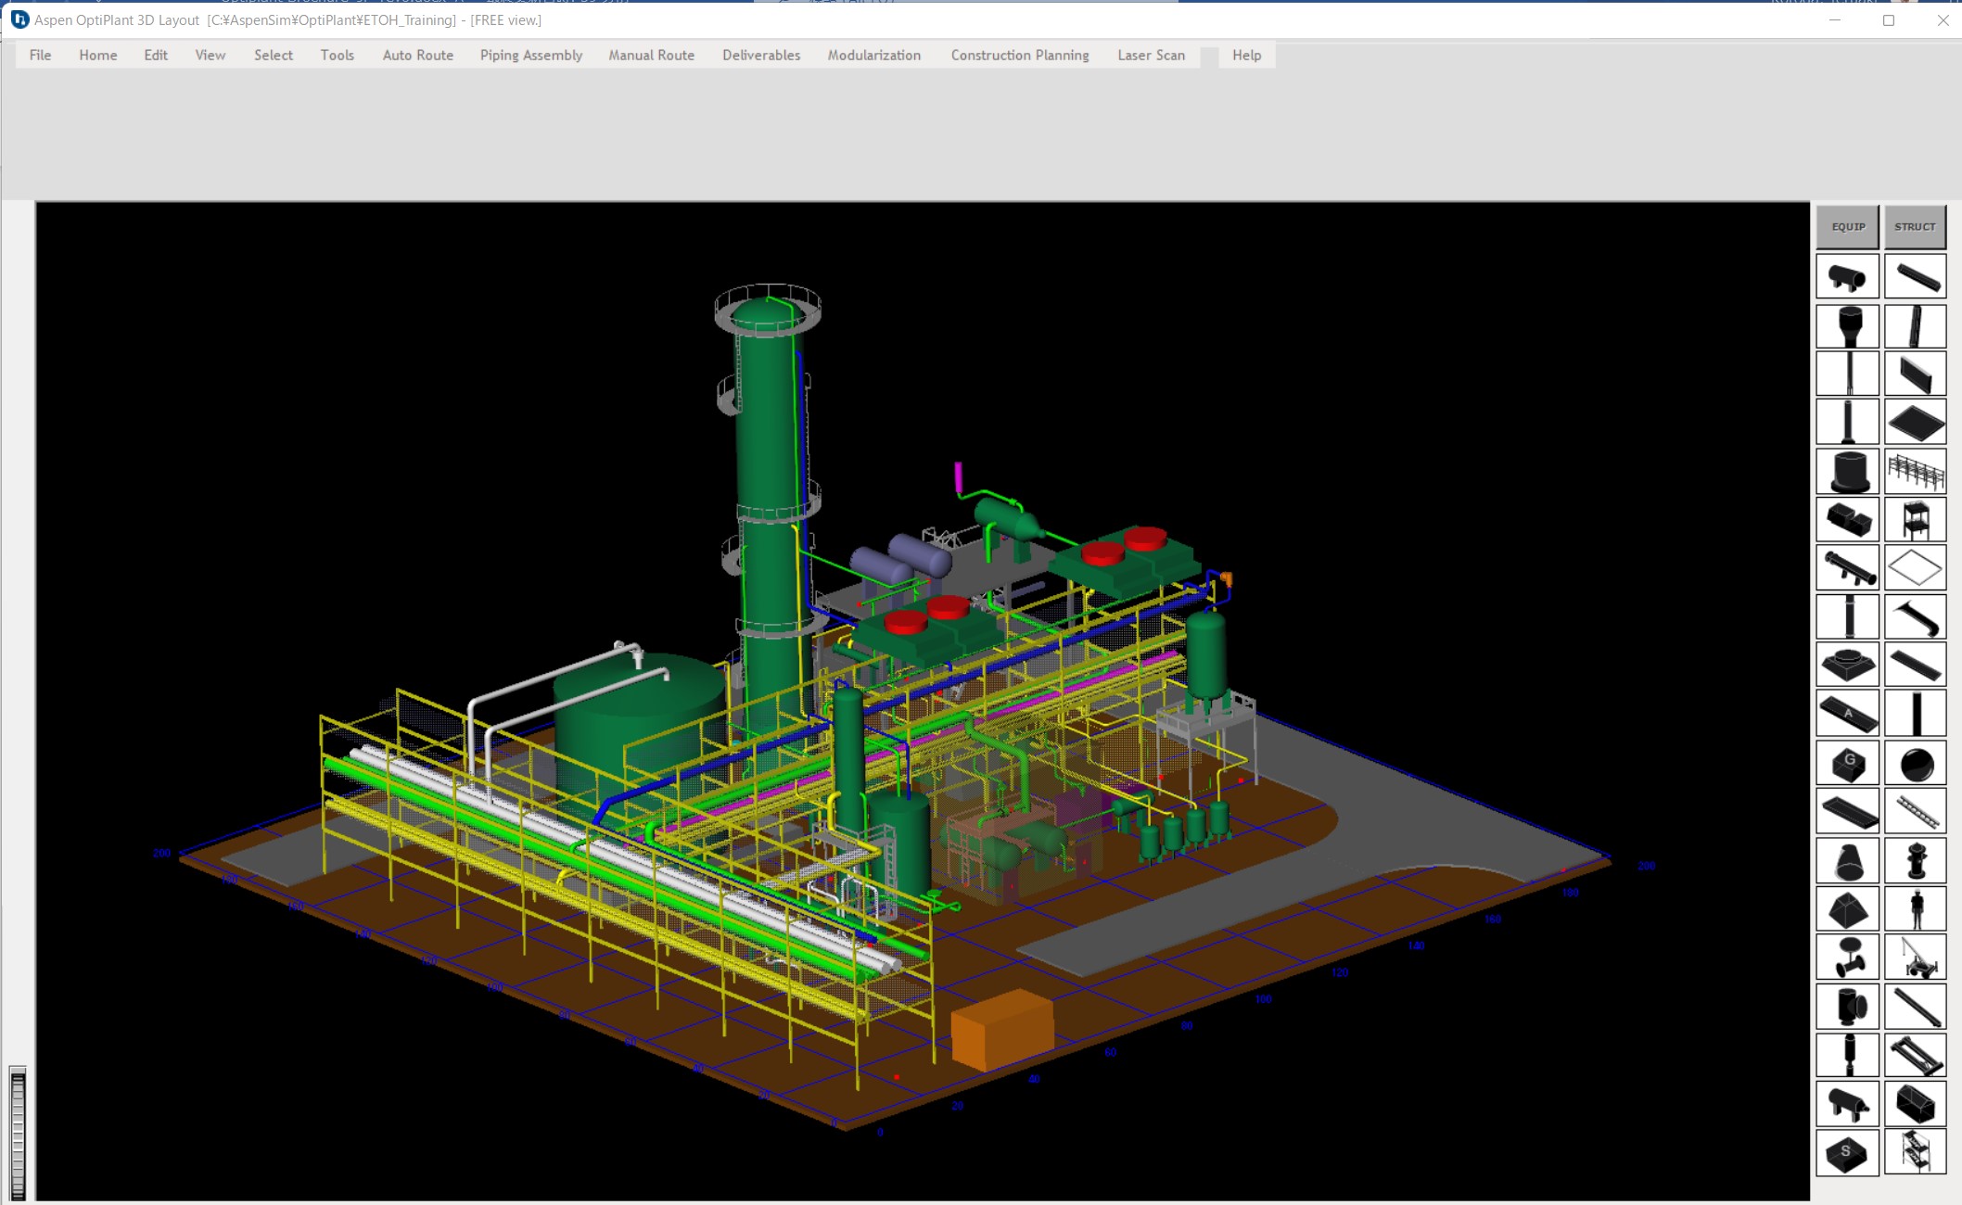Select the horizontal vessel equipment icon

[1847, 275]
